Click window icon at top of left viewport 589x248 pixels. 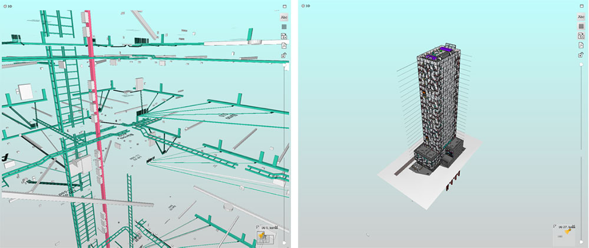(x=284, y=6)
